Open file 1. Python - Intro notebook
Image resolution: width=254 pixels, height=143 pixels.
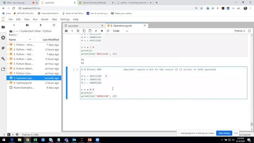pyautogui.click(x=34, y=44)
